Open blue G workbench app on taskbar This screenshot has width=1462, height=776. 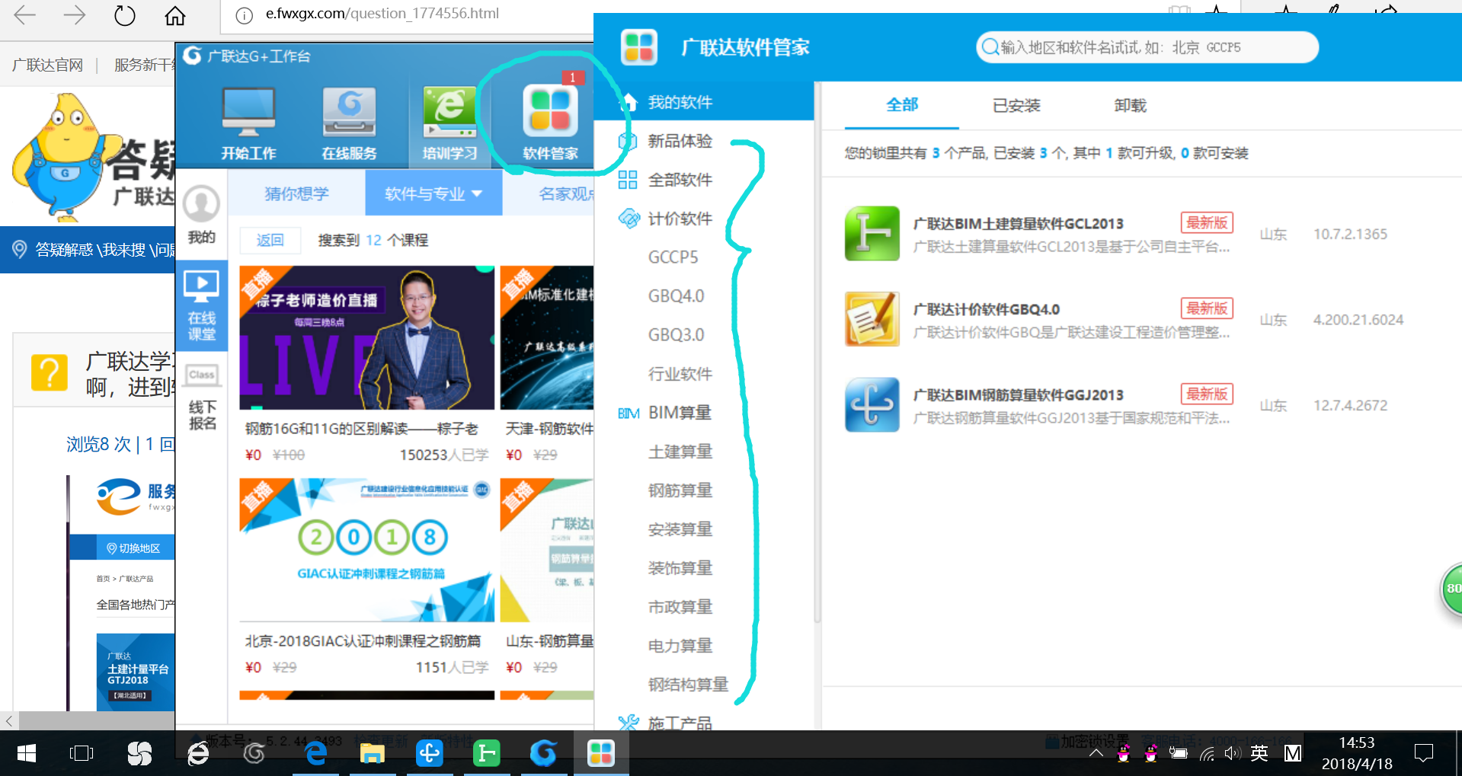click(x=543, y=753)
